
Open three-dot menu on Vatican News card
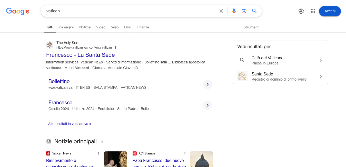coord(99,154)
